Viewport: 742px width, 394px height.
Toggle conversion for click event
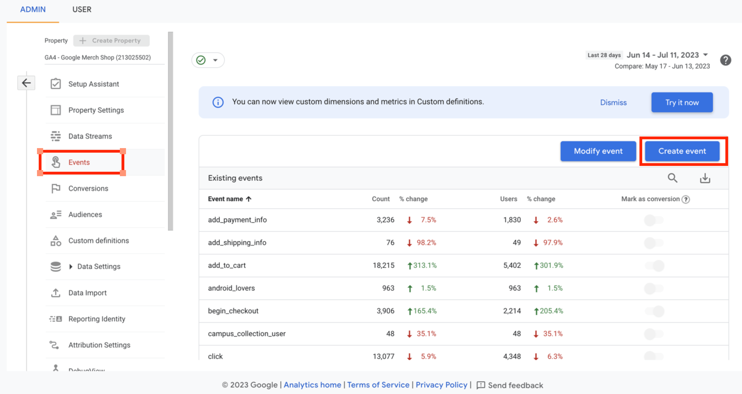pyautogui.click(x=654, y=356)
